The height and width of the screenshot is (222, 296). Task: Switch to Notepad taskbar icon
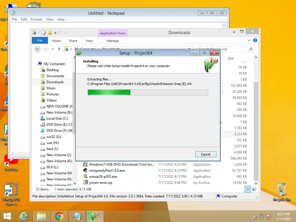(x=77, y=216)
